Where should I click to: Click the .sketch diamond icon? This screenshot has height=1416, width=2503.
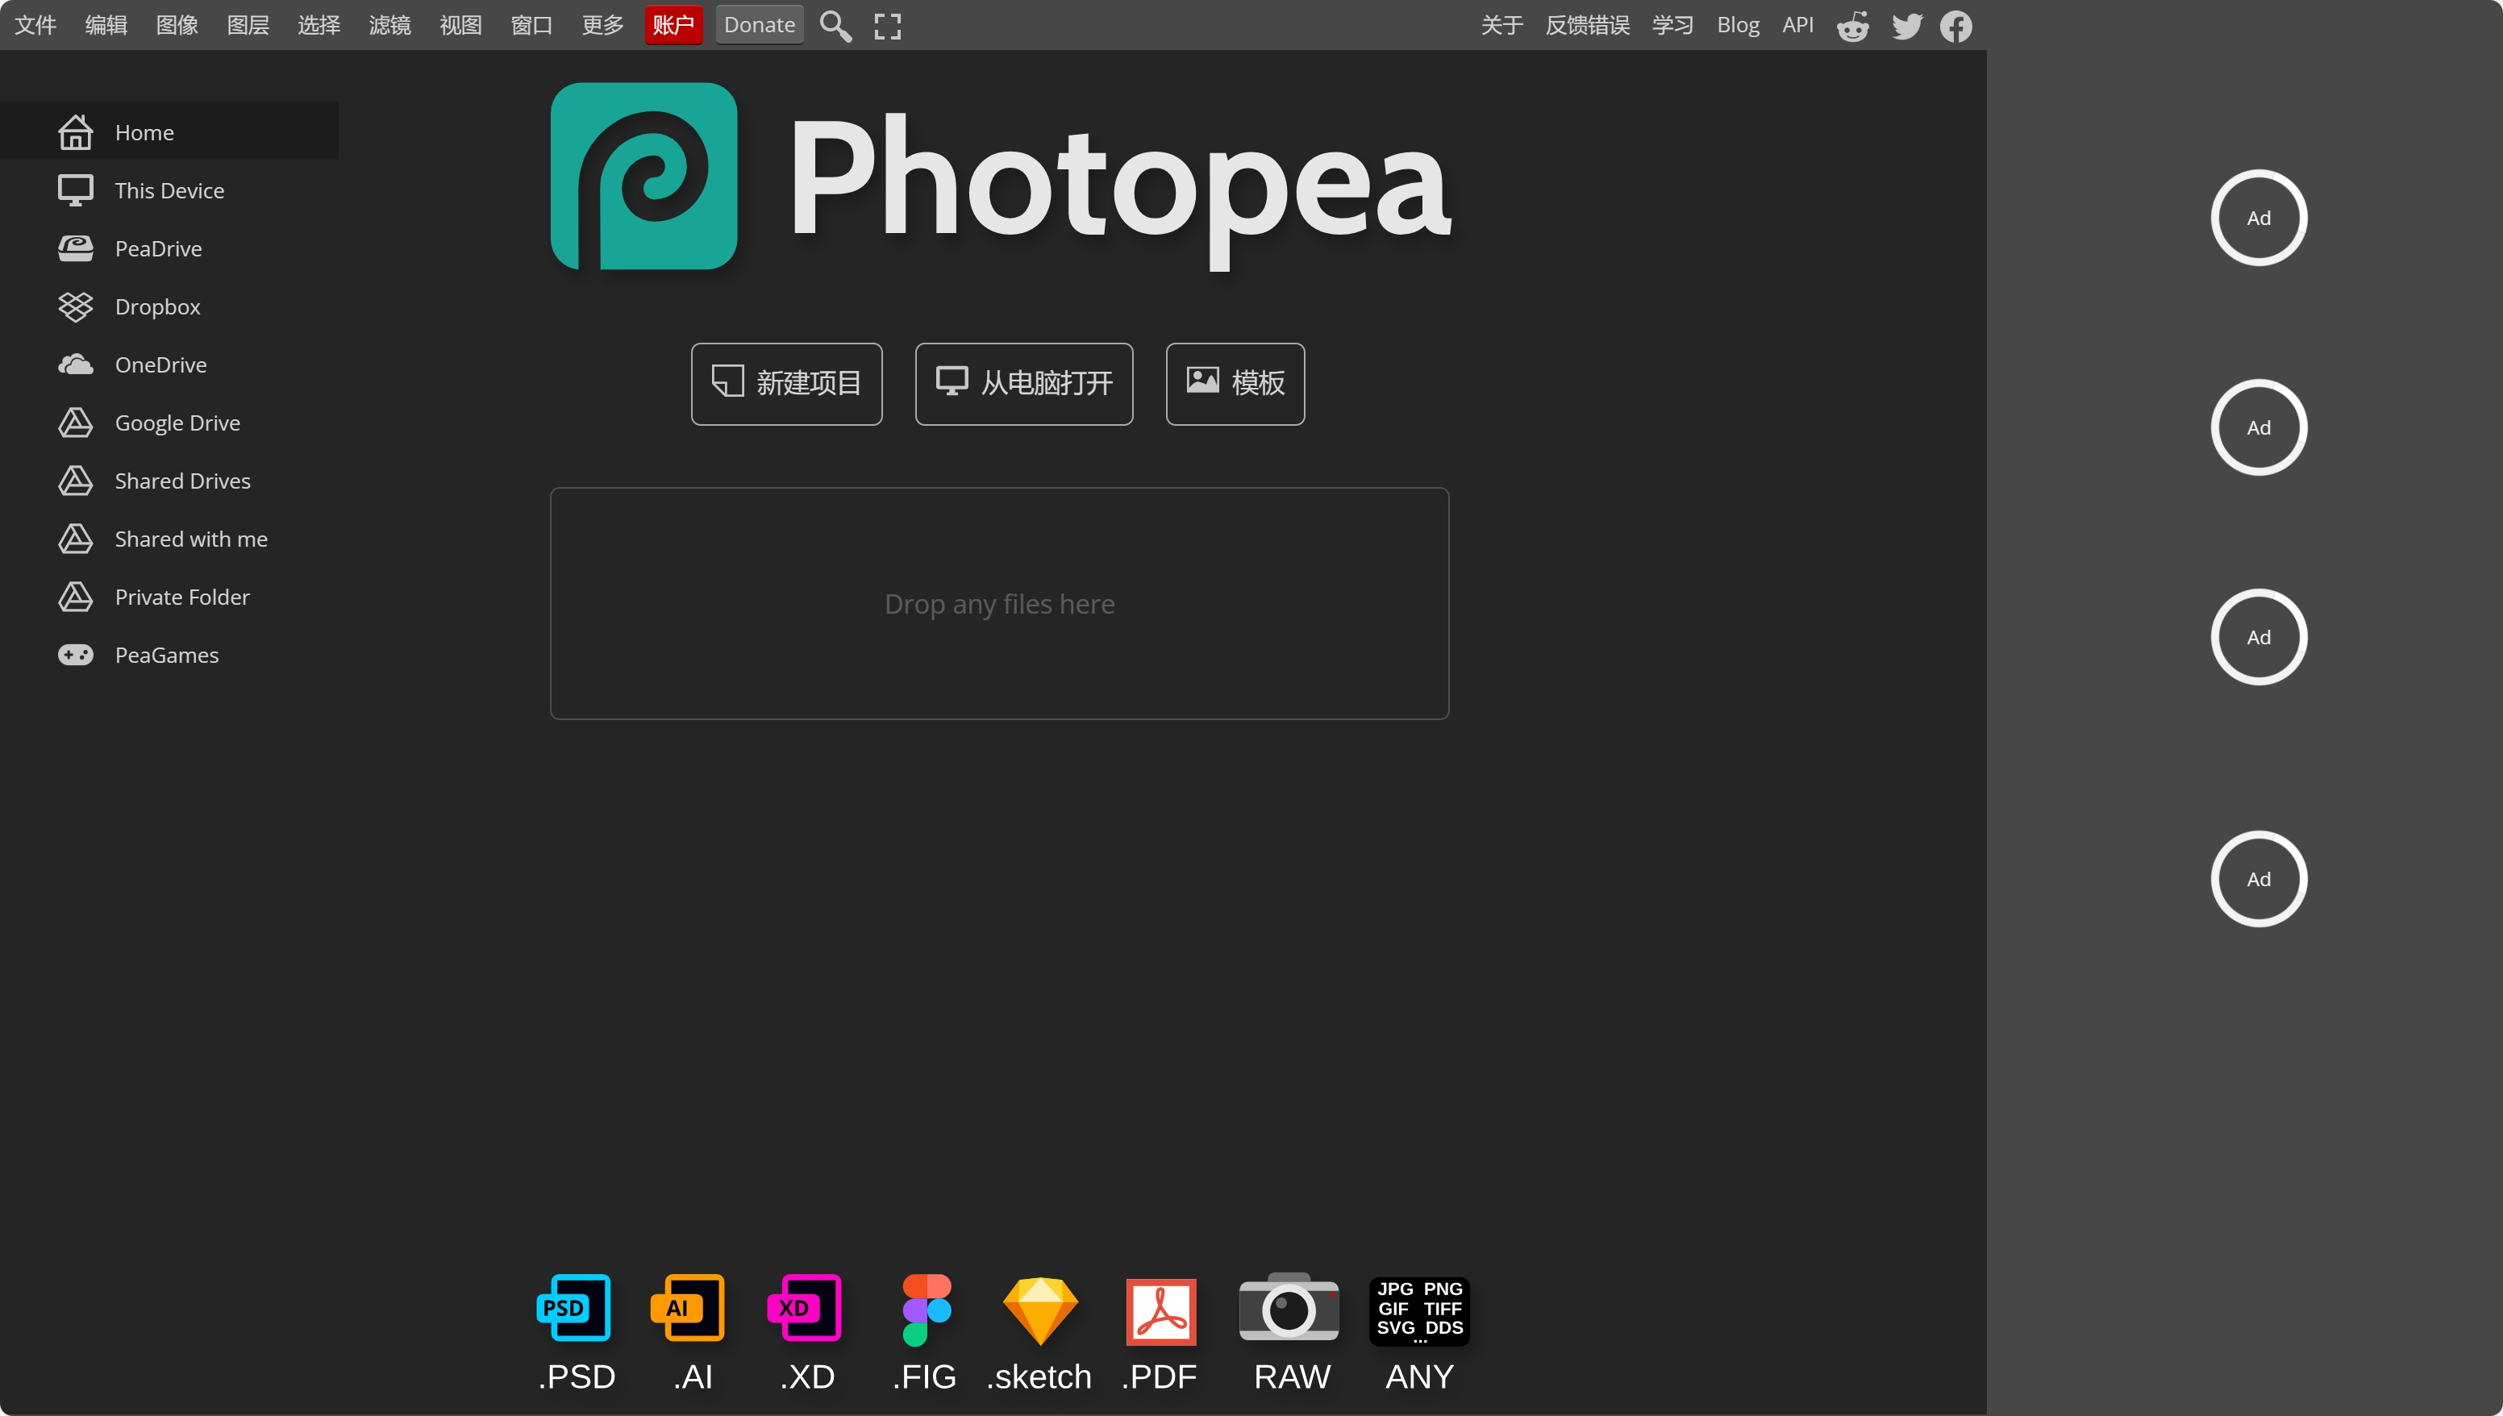coord(1039,1311)
